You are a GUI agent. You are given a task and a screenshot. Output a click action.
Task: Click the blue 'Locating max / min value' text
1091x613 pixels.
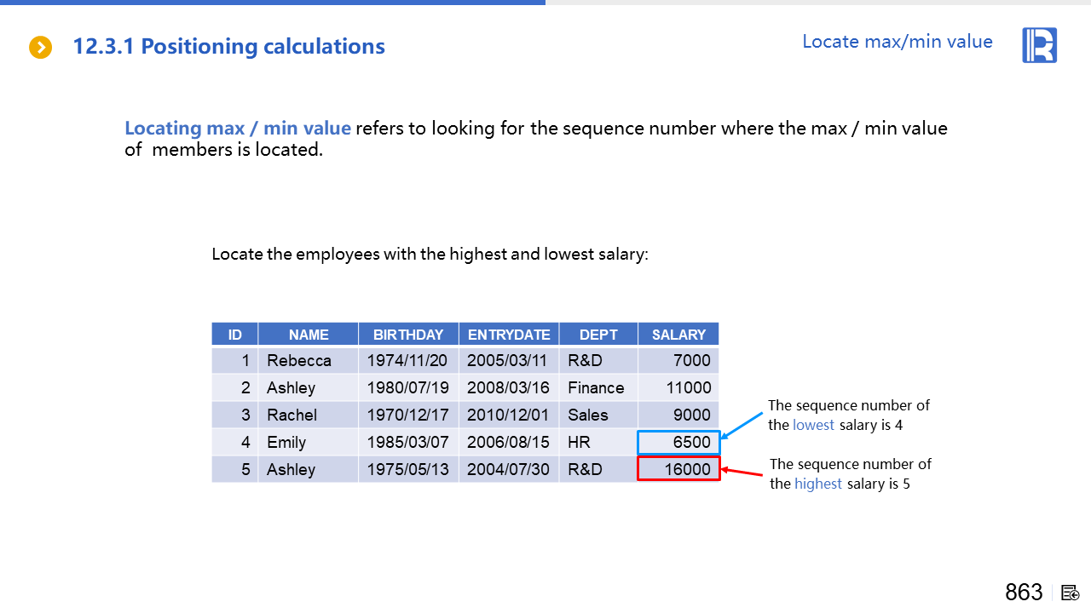point(238,129)
